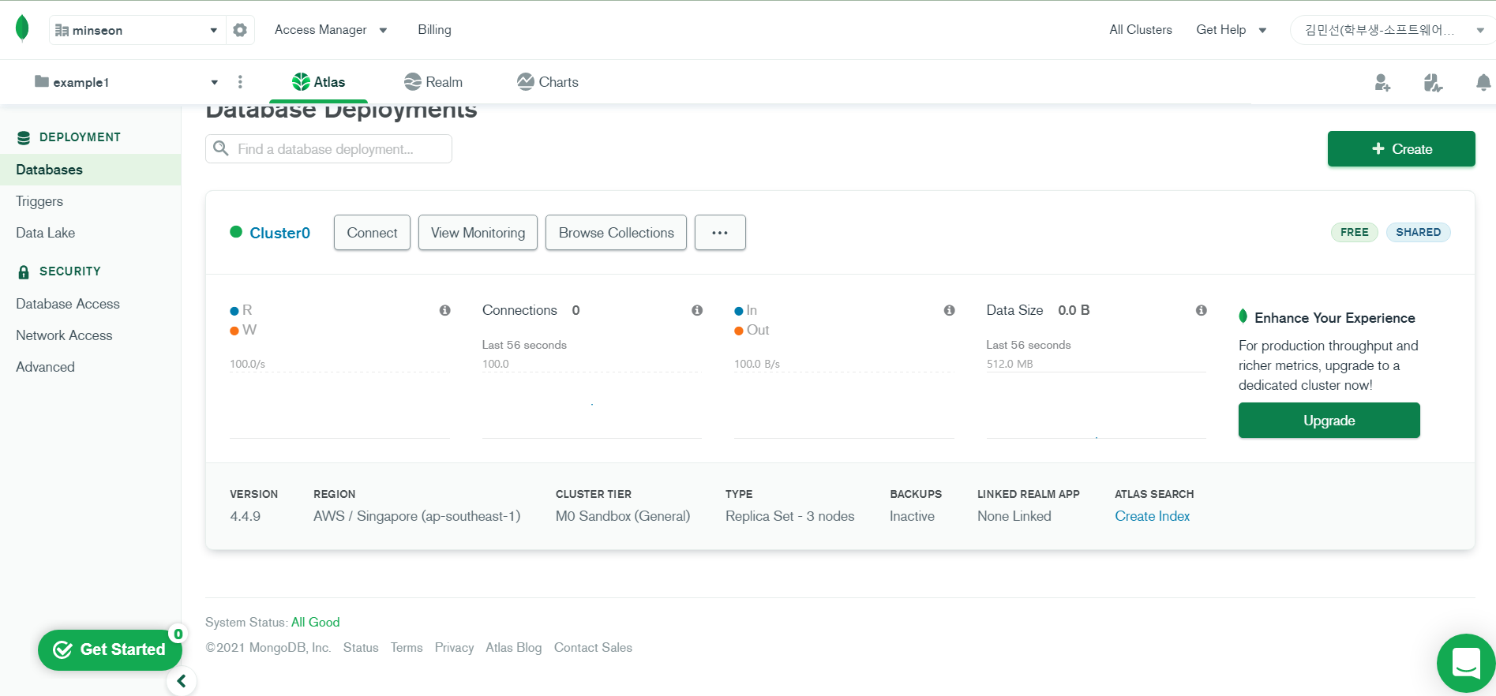Click the MongoDB leaf logo

pyautogui.click(x=22, y=28)
